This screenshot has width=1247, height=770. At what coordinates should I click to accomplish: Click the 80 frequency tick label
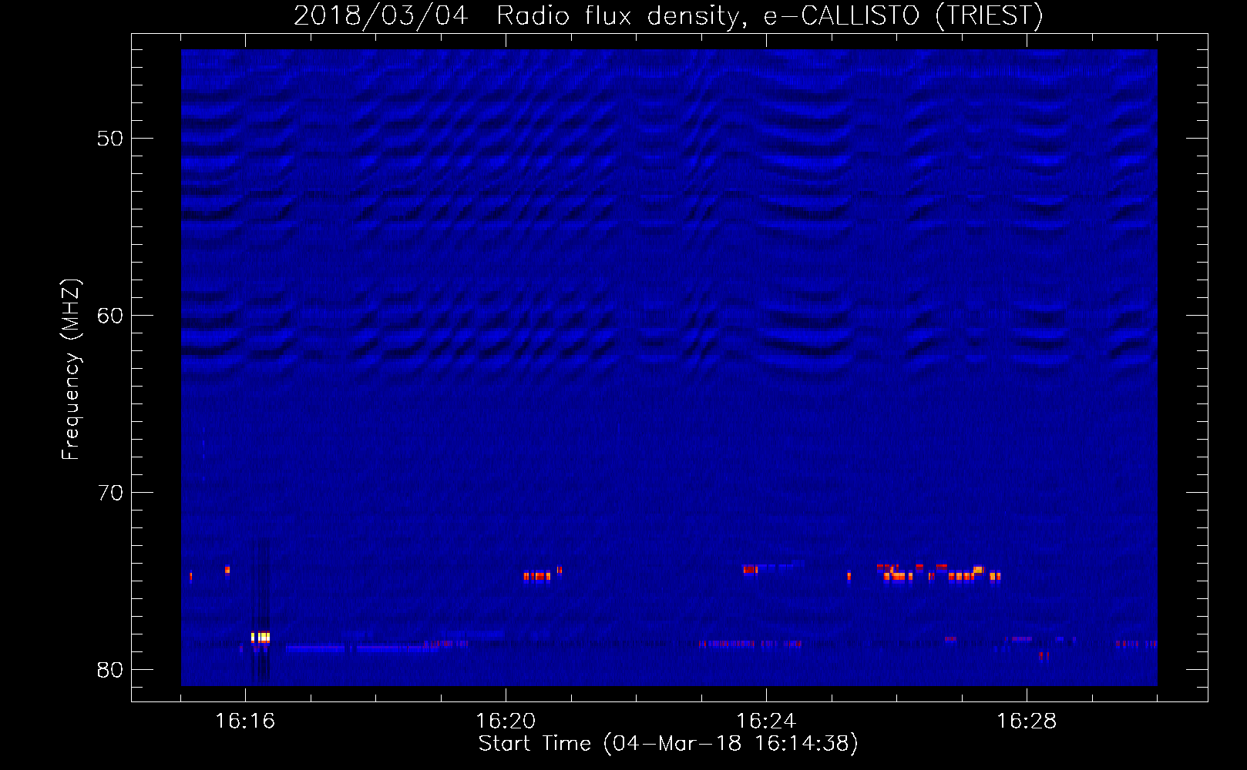click(x=110, y=670)
